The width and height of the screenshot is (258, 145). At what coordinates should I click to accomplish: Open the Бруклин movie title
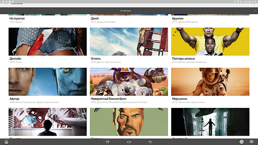[x=178, y=19]
